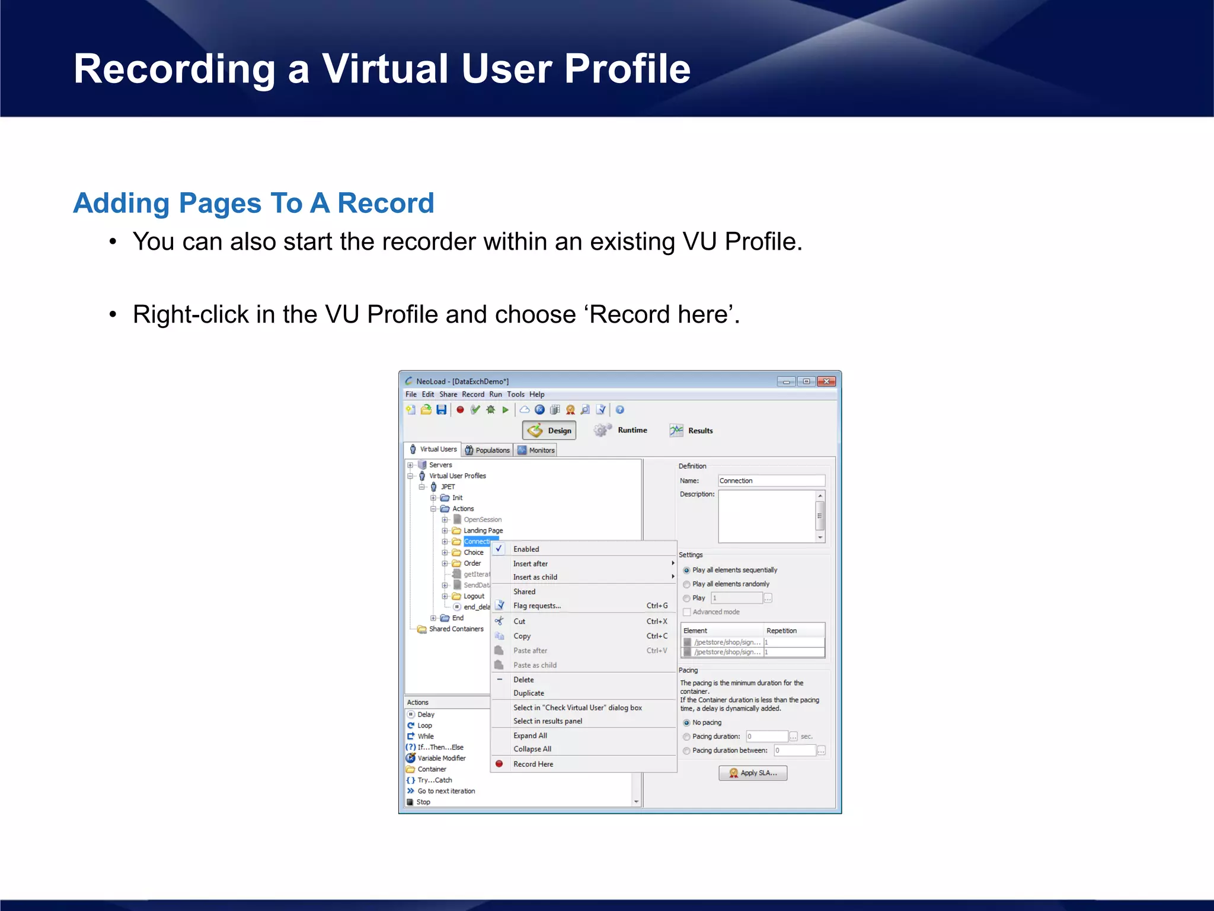Click the red Record Here menu icon
Screen dimensions: 1214x911
[x=499, y=764]
